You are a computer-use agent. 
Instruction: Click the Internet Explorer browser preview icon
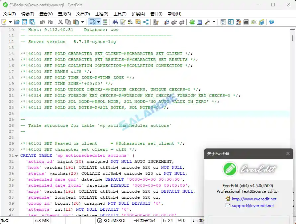tap(261, 22)
